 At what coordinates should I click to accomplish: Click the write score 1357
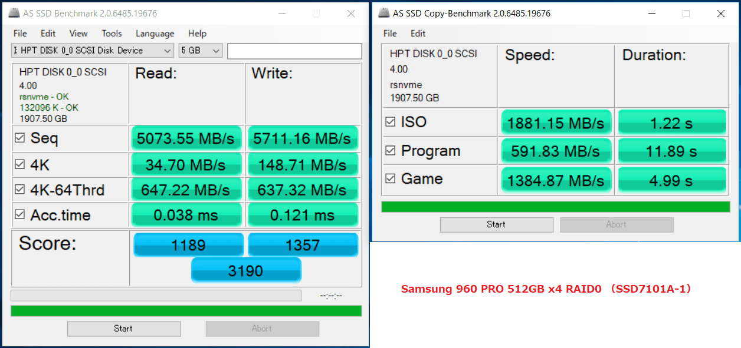point(303,245)
